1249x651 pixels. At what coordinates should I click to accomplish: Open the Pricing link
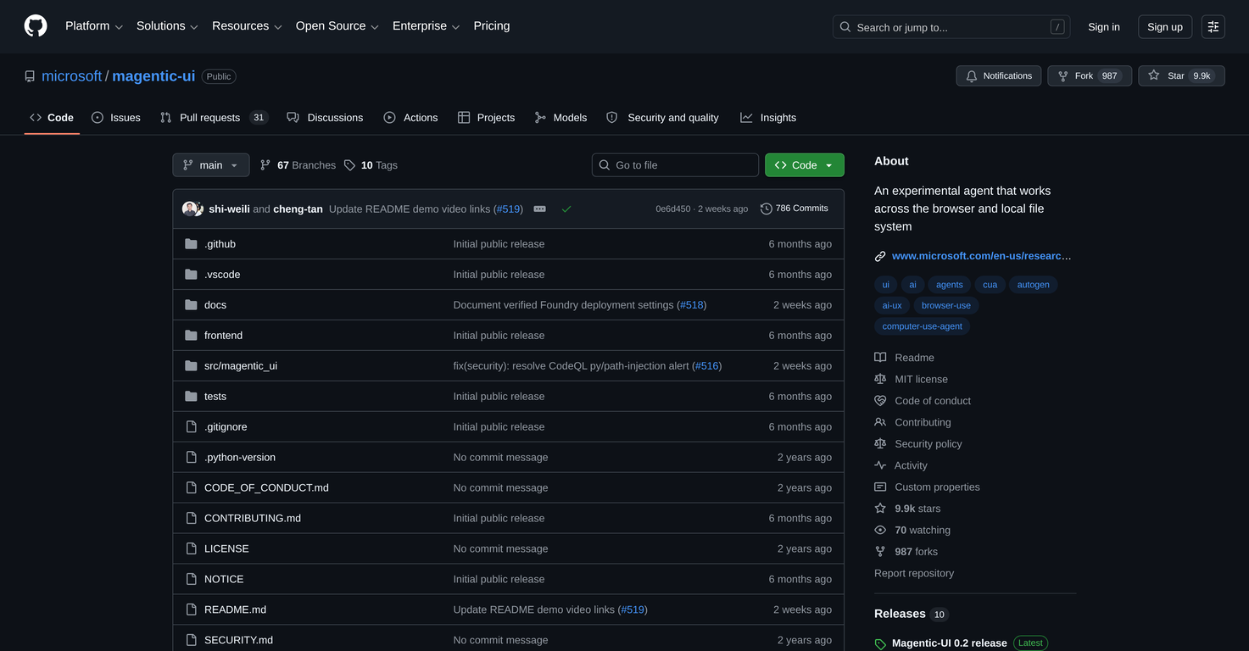pyautogui.click(x=492, y=26)
